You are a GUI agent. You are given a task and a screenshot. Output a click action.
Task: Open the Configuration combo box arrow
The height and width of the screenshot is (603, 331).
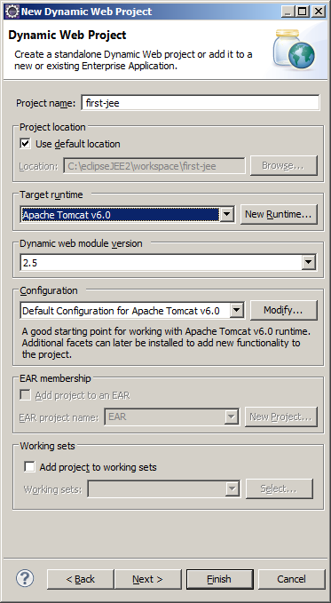click(x=237, y=310)
